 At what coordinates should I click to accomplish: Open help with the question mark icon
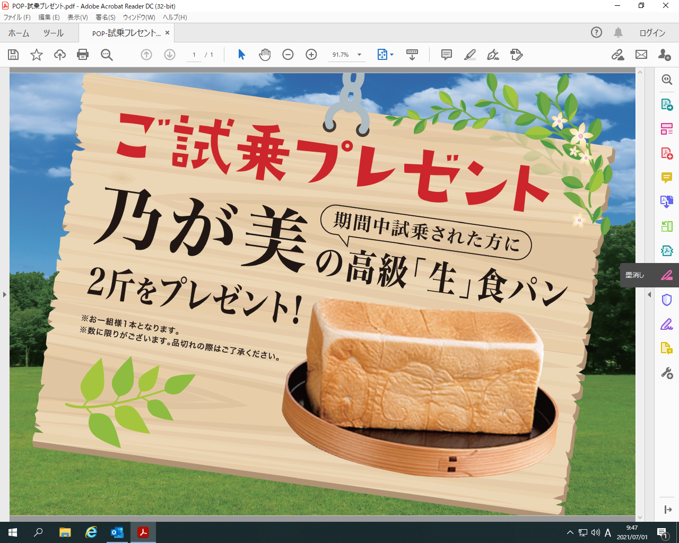tap(597, 32)
